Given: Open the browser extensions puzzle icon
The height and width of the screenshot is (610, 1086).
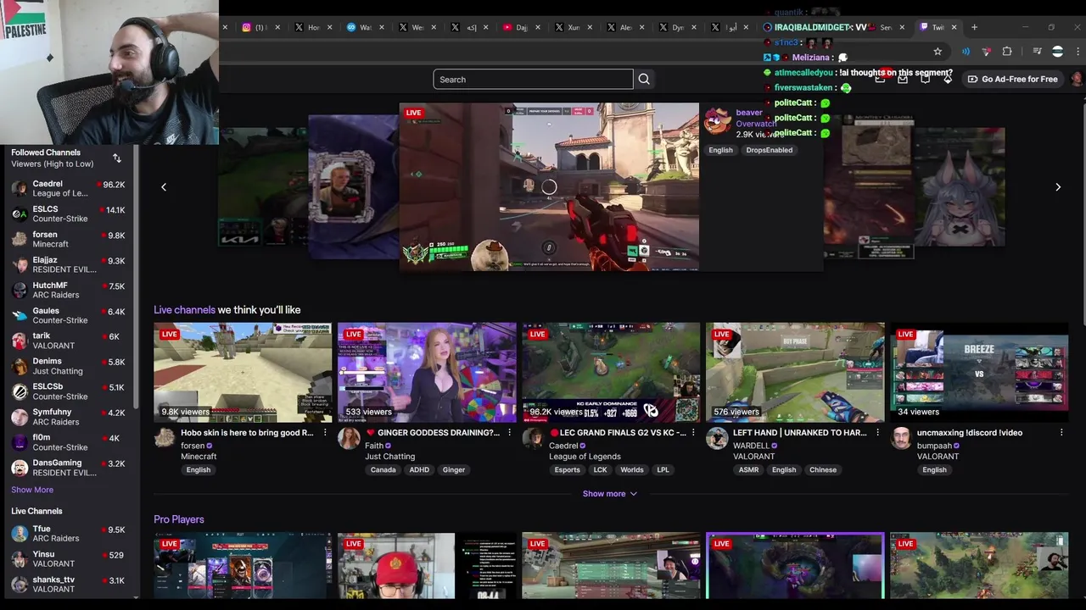Looking at the screenshot, I should click(1007, 52).
